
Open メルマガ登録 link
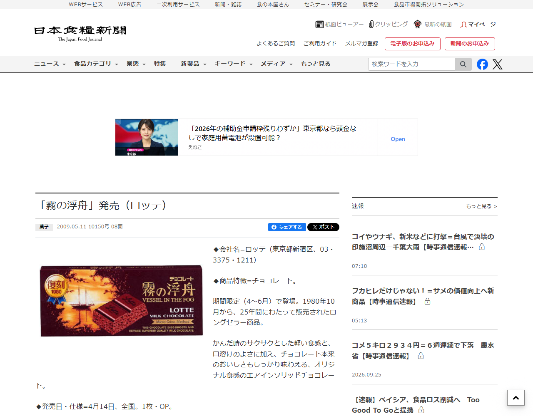pos(362,43)
